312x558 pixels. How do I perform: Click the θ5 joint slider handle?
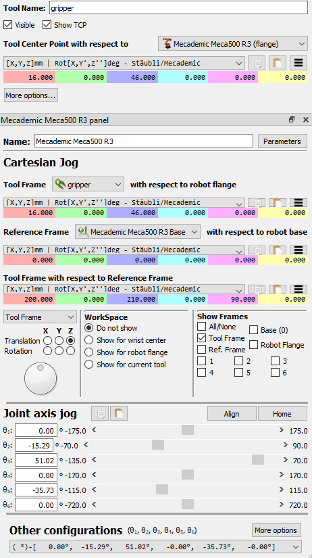pos(162,490)
